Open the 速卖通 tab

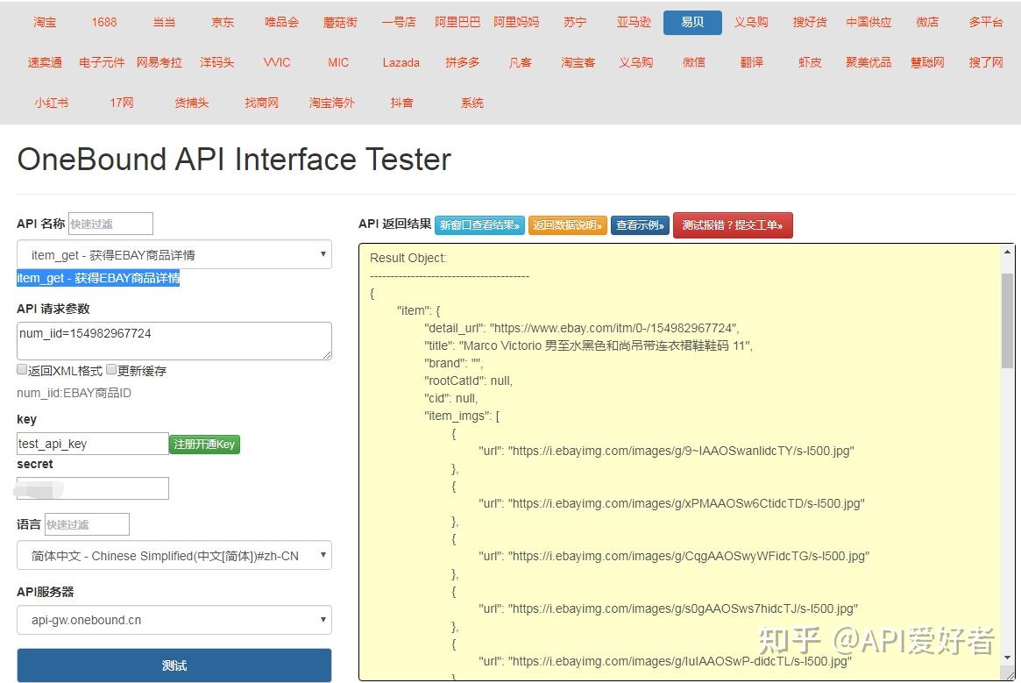tap(45, 62)
